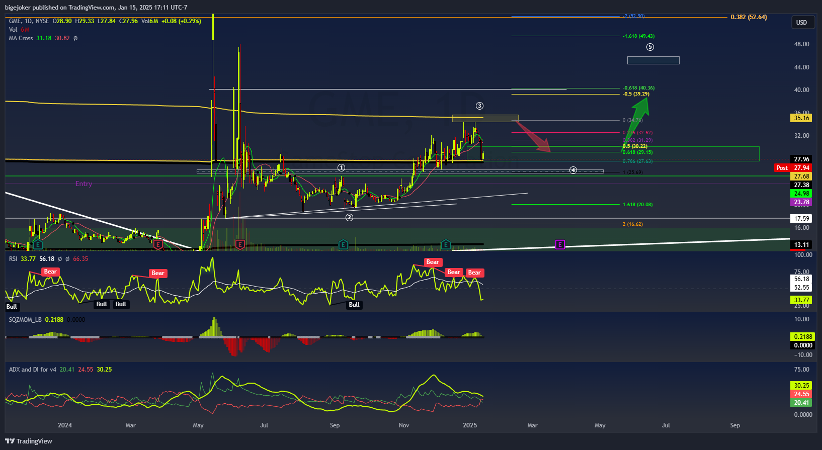The height and width of the screenshot is (450, 822).
Task: Click the -0.5 (39.29) Fibonacci label
Action: [636, 94]
